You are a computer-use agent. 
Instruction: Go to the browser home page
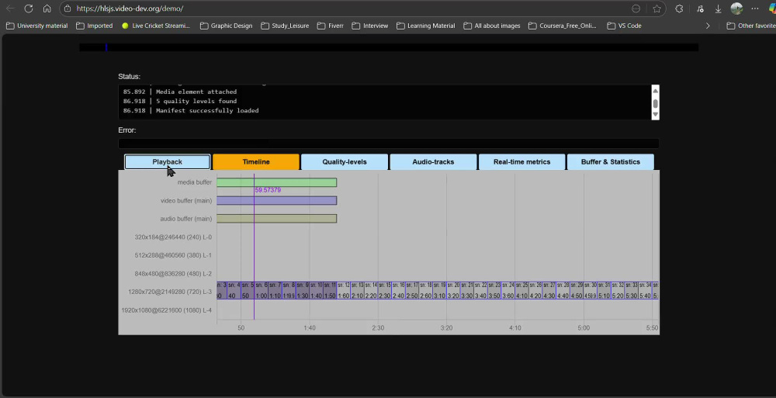pos(47,9)
